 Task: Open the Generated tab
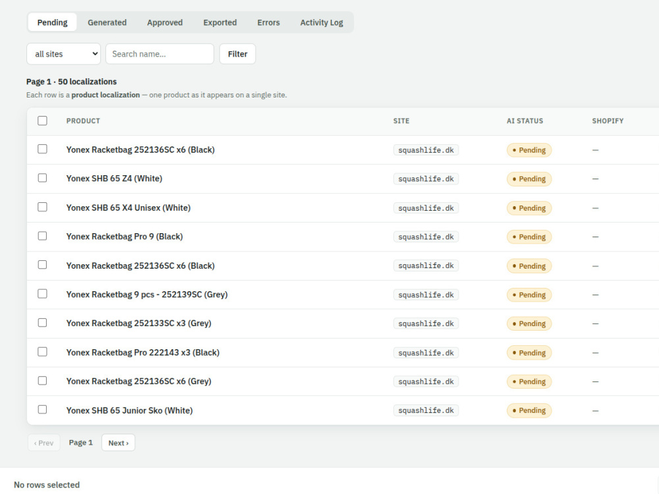[107, 22]
